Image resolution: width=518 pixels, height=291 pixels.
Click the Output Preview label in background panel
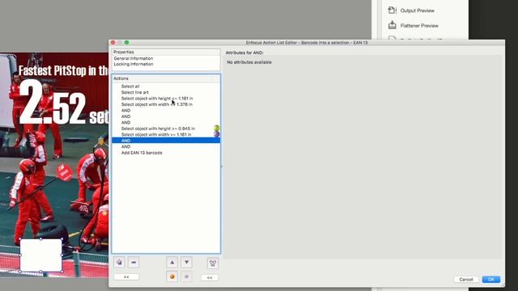[418, 11]
